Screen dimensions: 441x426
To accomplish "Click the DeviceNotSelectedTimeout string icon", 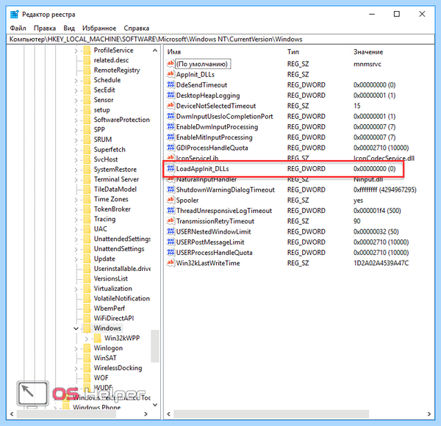I will coord(171,106).
